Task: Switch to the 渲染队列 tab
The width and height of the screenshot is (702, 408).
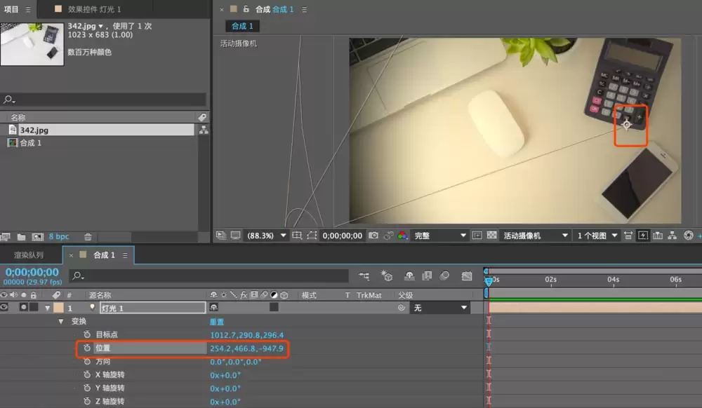Action: [x=29, y=255]
